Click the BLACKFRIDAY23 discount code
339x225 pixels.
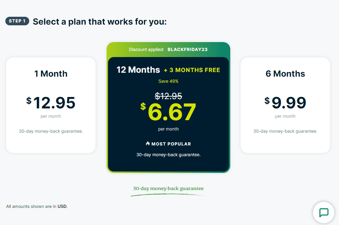pos(188,50)
